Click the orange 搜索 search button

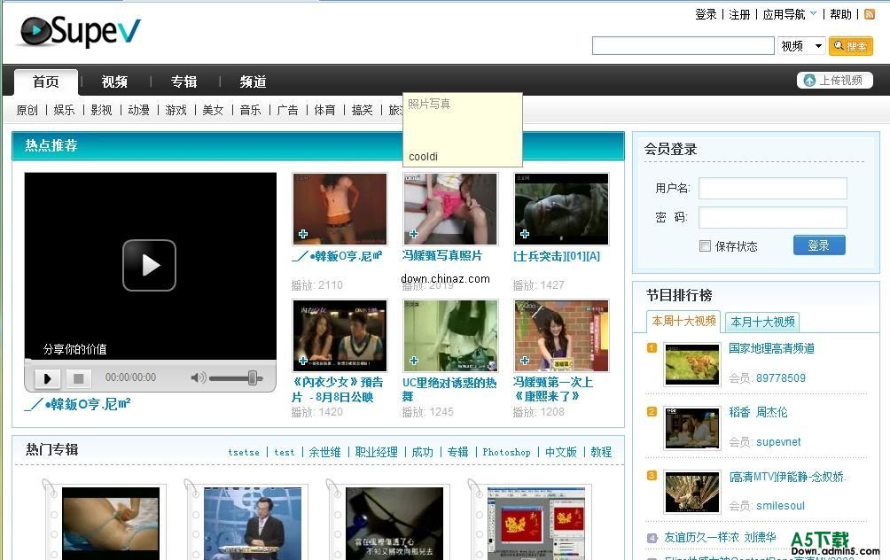[x=851, y=46]
